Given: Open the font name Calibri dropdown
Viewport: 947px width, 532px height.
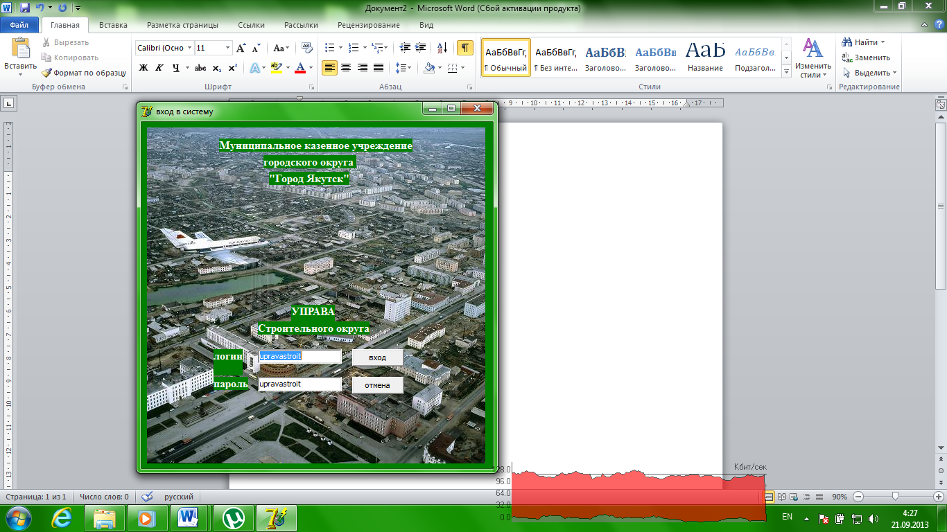Looking at the screenshot, I should [x=189, y=48].
